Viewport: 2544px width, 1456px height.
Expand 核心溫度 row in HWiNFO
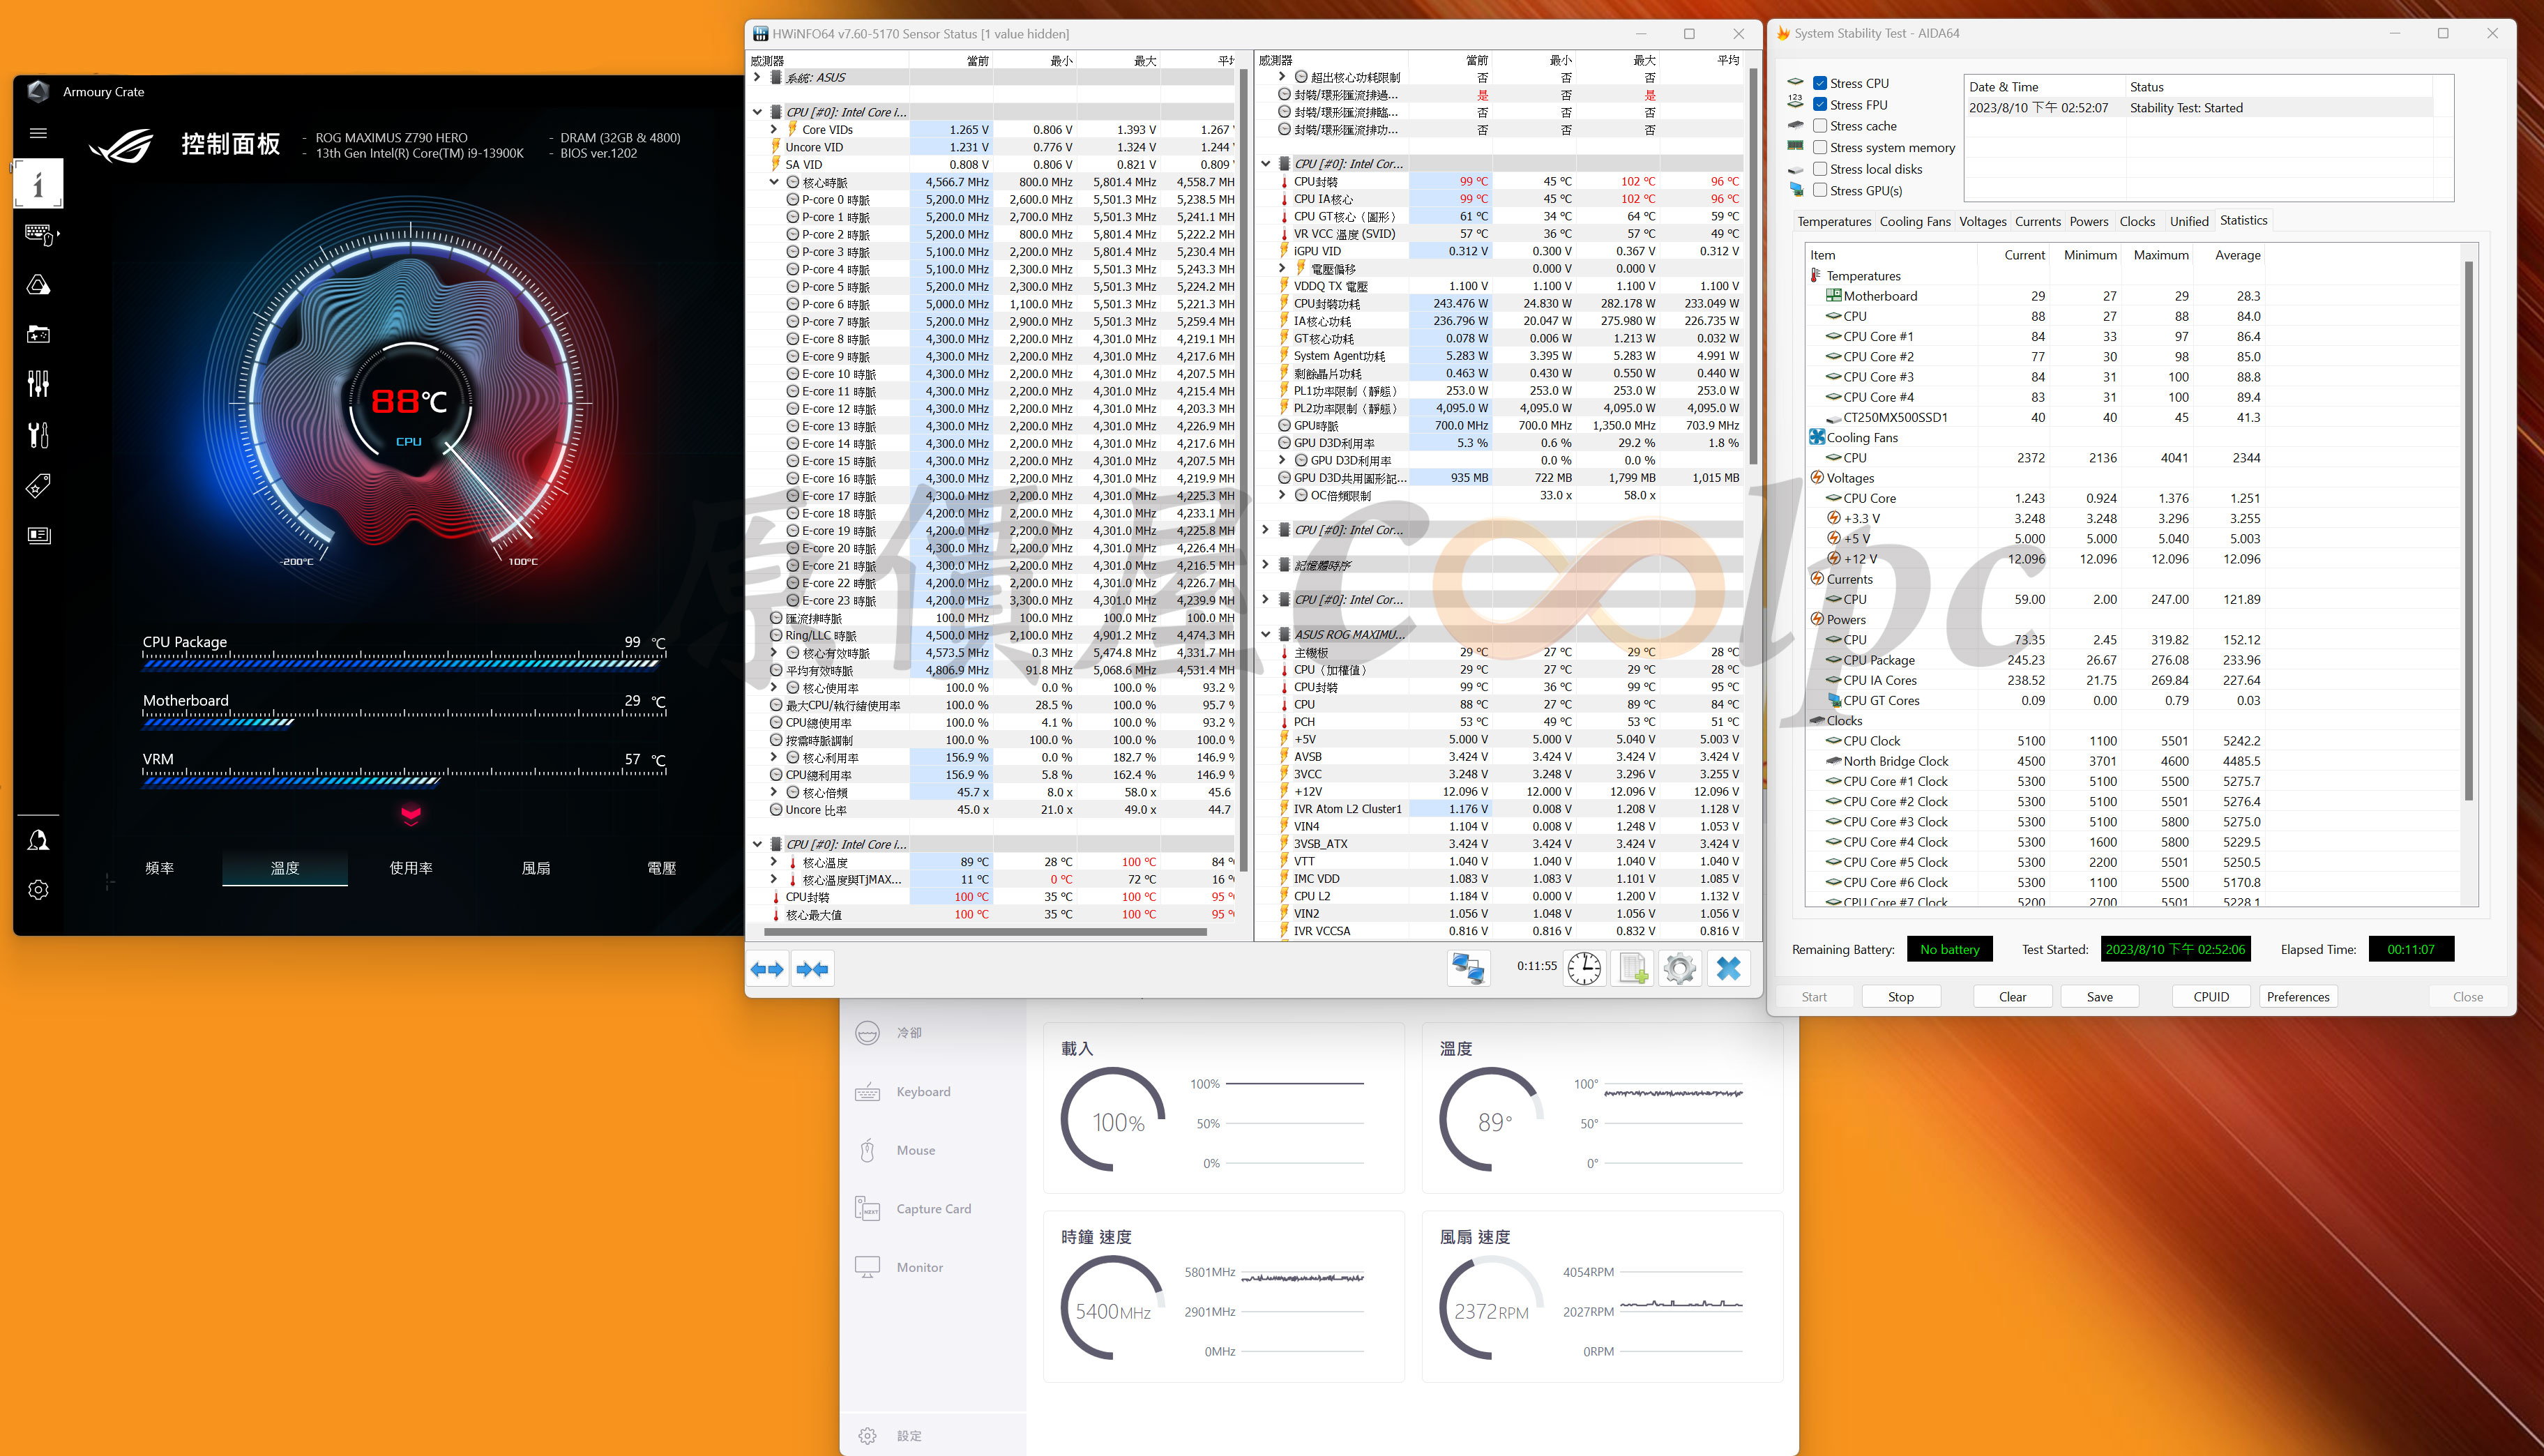774,862
